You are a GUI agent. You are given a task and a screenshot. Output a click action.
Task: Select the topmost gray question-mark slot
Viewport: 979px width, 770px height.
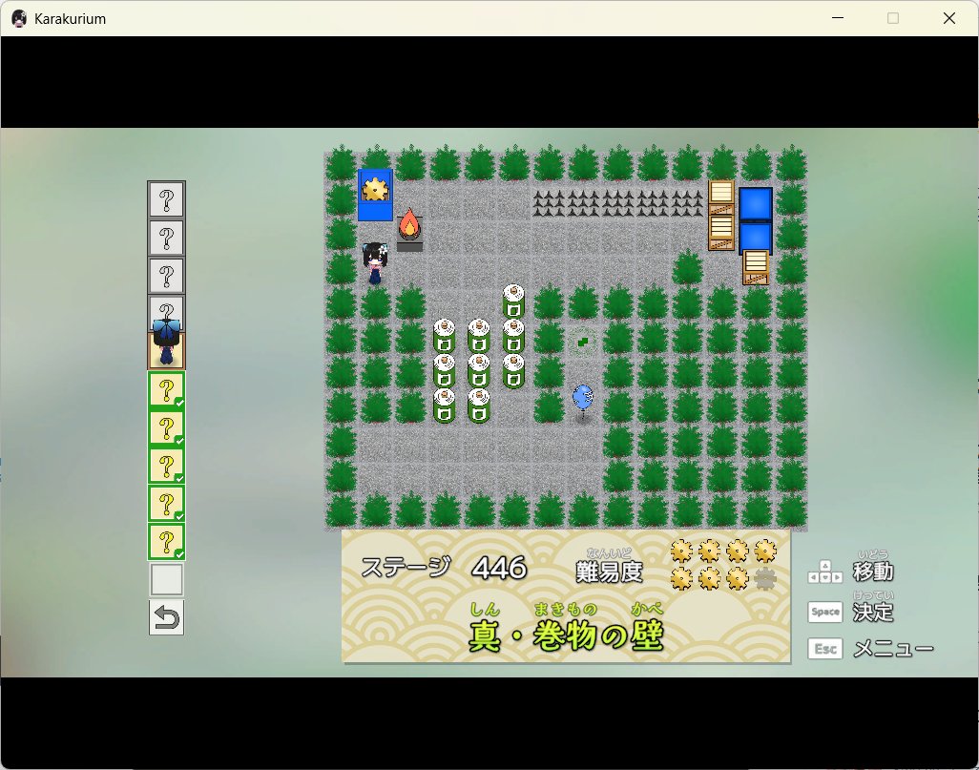(166, 199)
